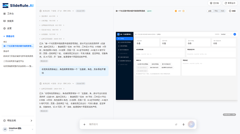240x134 pixels.
Task: Open sixth item in preview app dark sidebar
Action: coord(125,57)
